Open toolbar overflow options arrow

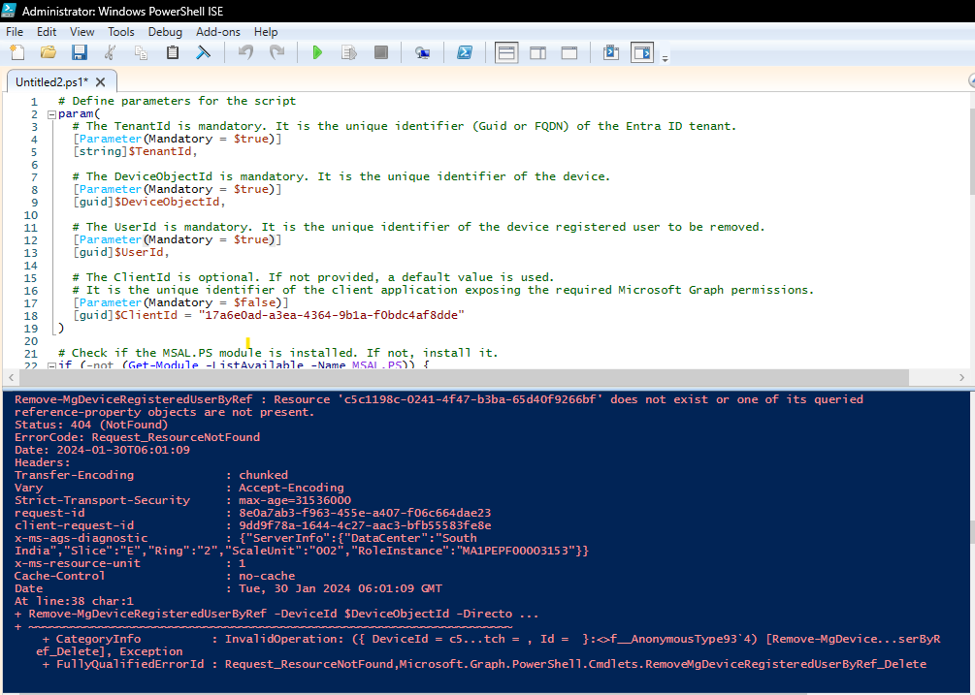pos(665,58)
